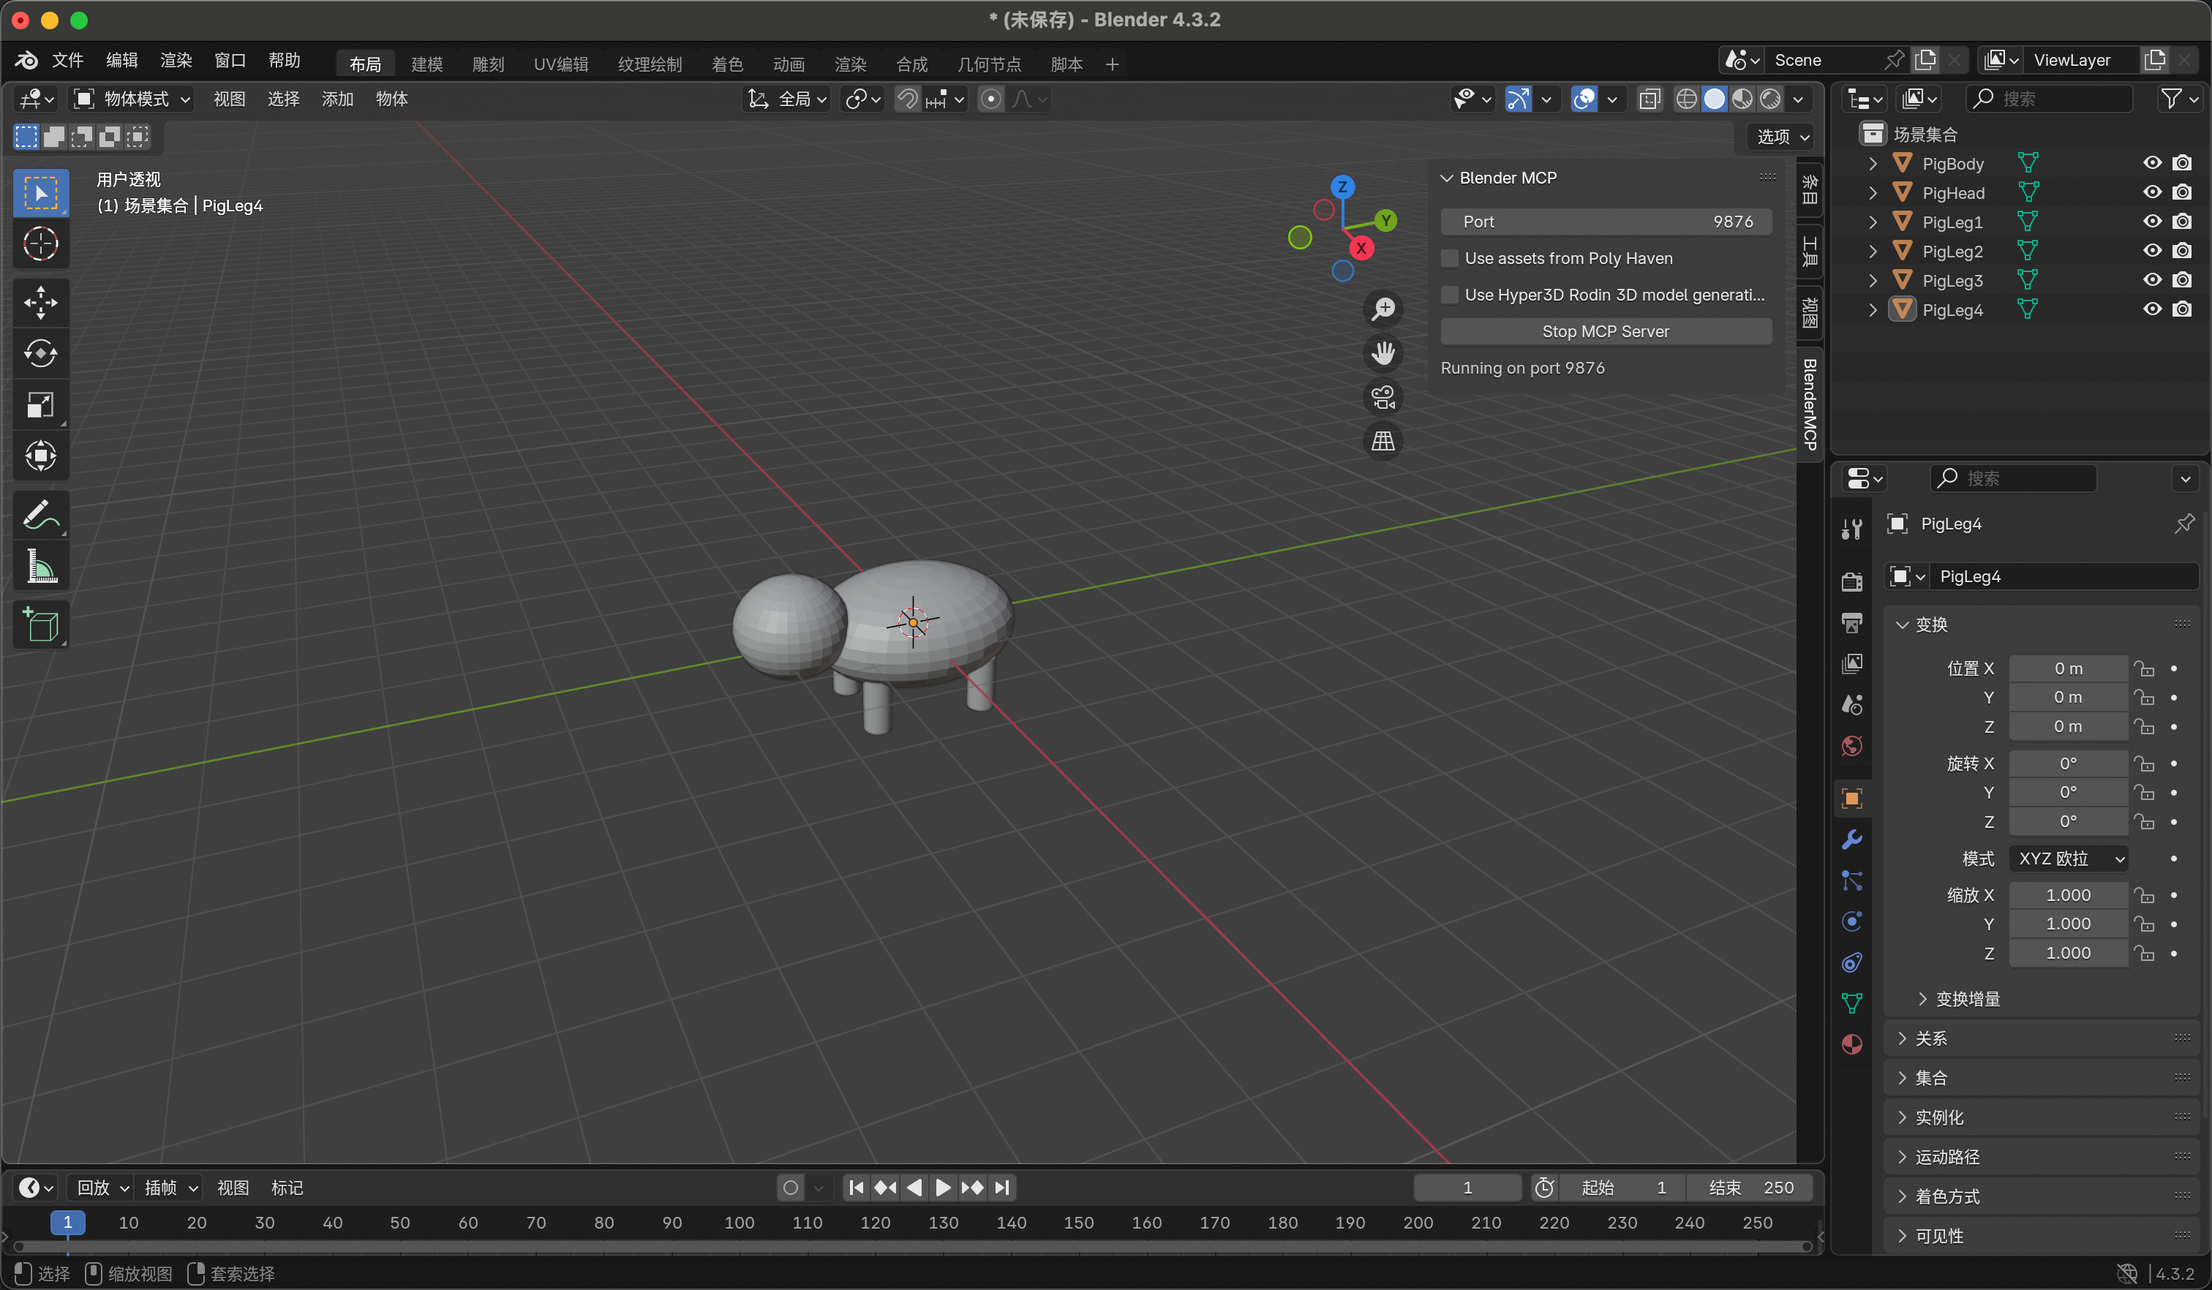Open the Object Constraints properties tab
2212x1290 pixels.
pos(1852,962)
